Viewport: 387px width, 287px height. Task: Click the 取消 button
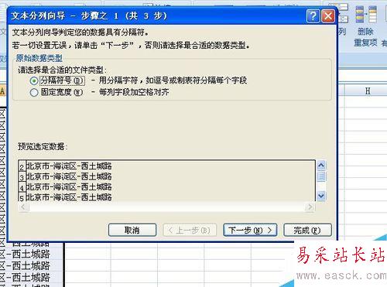pyautogui.click(x=132, y=230)
